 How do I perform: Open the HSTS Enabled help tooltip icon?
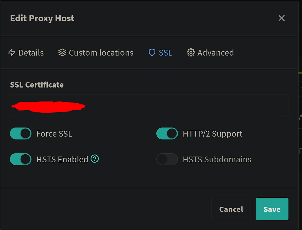pos(95,159)
